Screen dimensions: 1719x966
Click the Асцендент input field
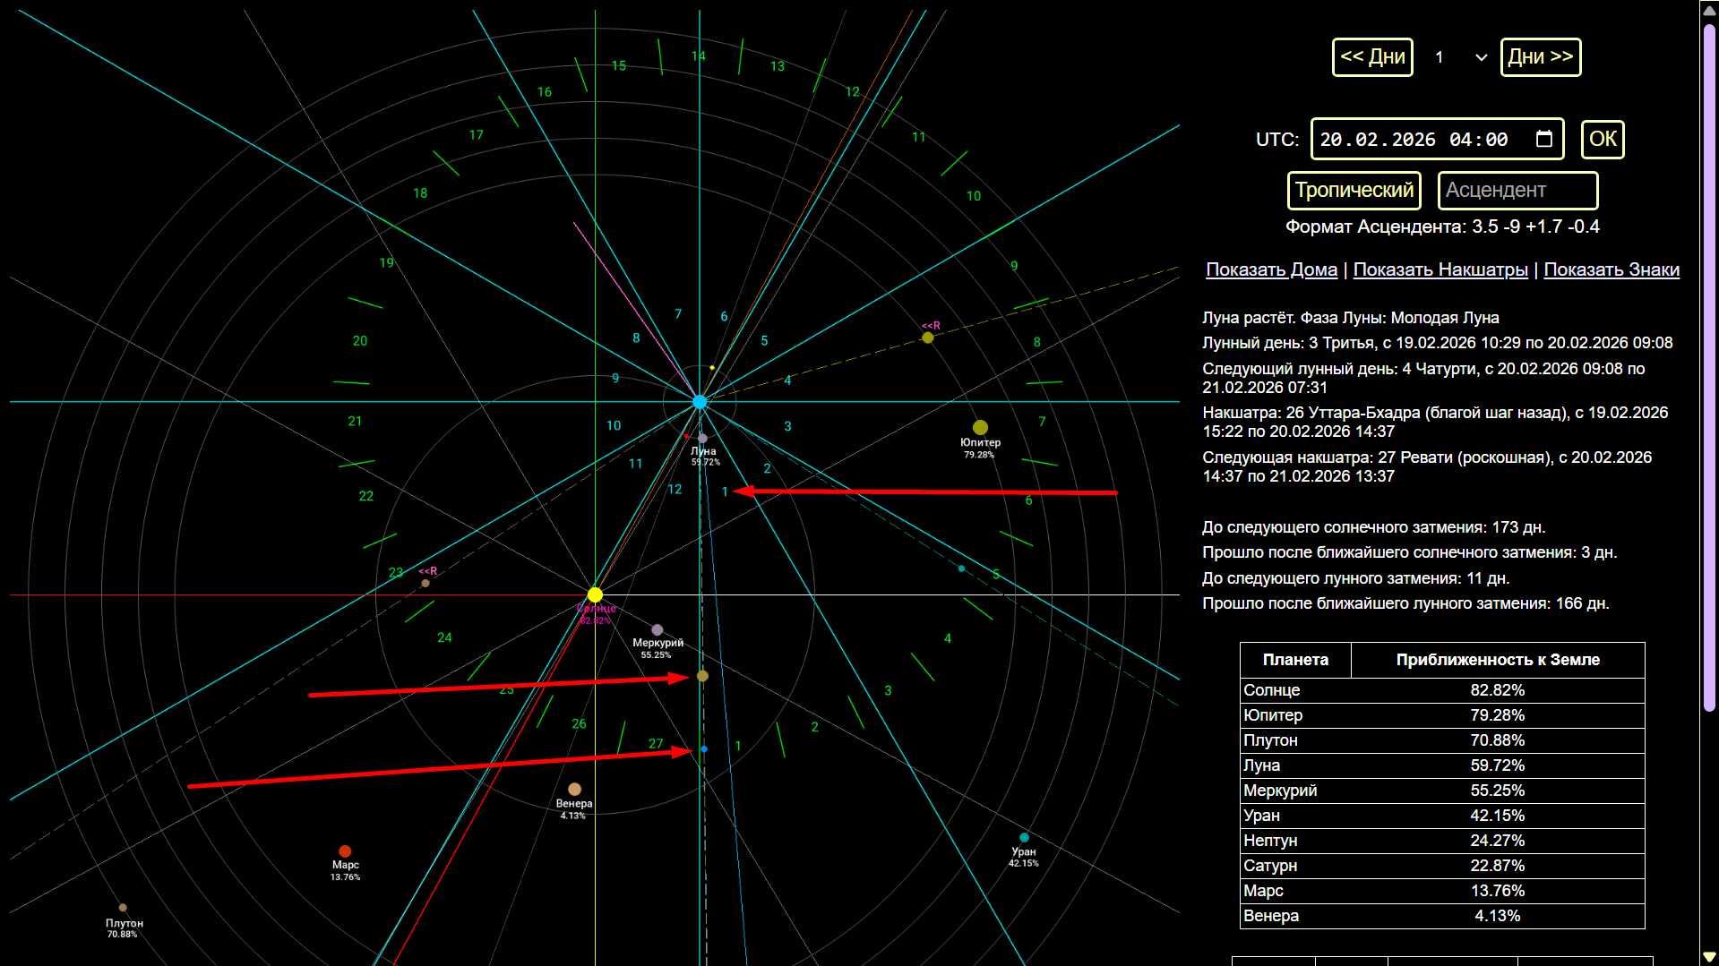pyautogui.click(x=1517, y=191)
